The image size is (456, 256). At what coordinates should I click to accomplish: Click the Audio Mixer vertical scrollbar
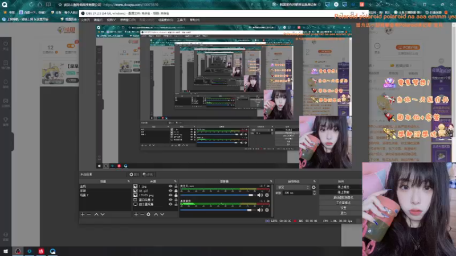point(272,200)
